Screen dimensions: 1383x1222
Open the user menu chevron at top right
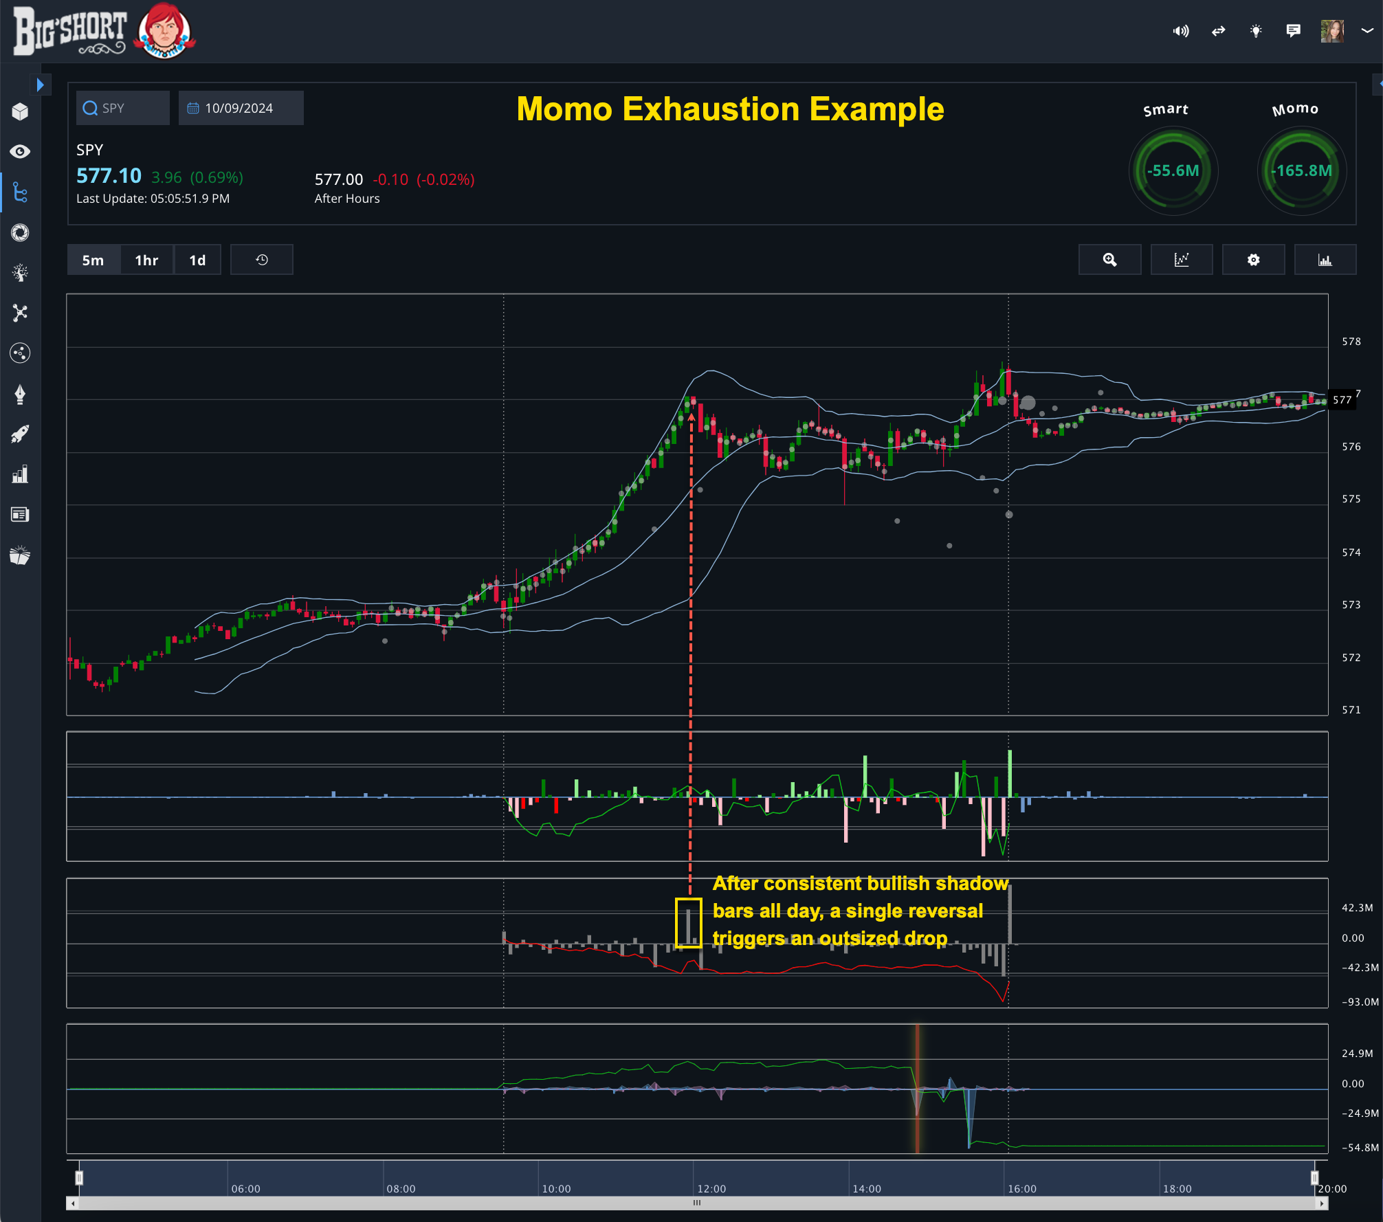[x=1367, y=31]
